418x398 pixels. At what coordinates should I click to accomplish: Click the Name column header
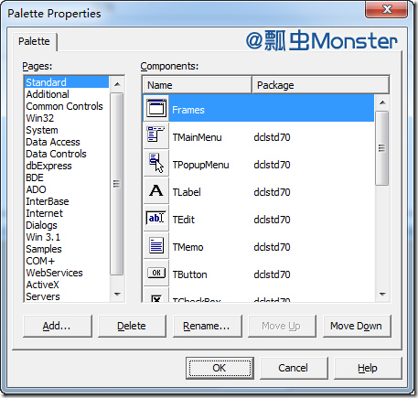(x=198, y=85)
